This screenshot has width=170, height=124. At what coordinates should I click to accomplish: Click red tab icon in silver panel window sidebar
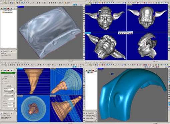8,8
